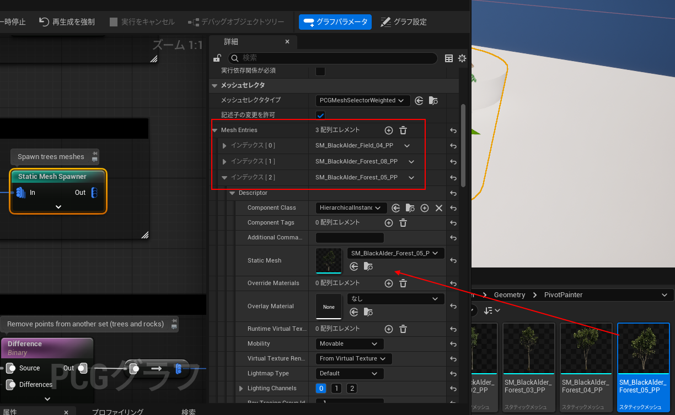Click the trash icon to empty Mesh Entries

403,130
